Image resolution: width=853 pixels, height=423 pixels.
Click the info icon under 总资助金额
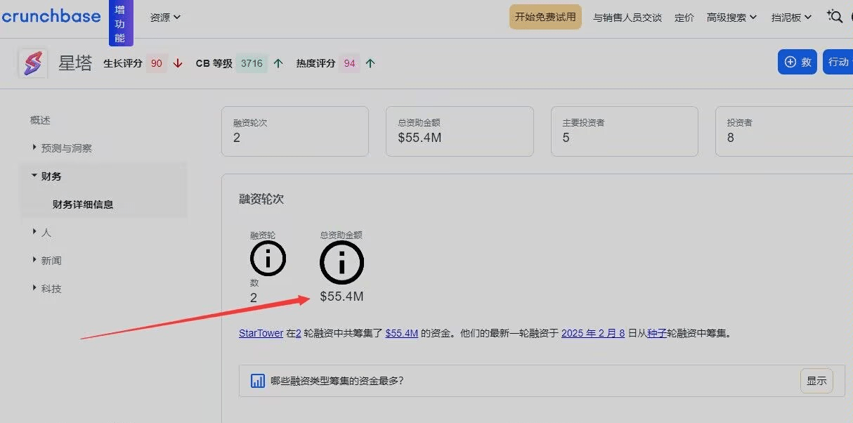click(x=341, y=263)
